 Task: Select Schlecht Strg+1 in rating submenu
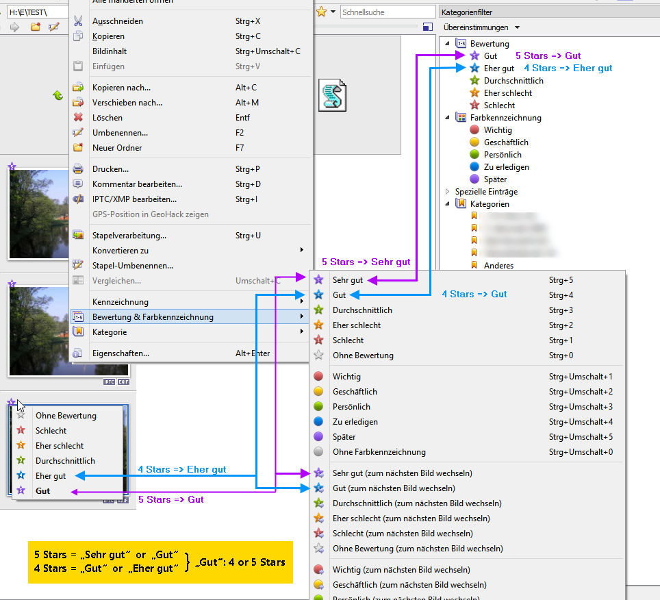coord(467,340)
